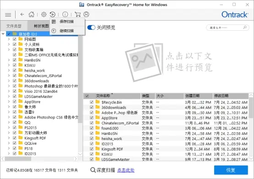This screenshot has height=179, width=254.
Task: Return to the home screen icon
Action: (x=32, y=14)
